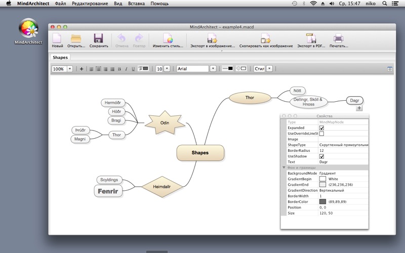
Task: Select the central Shapes node
Action: pos(200,153)
